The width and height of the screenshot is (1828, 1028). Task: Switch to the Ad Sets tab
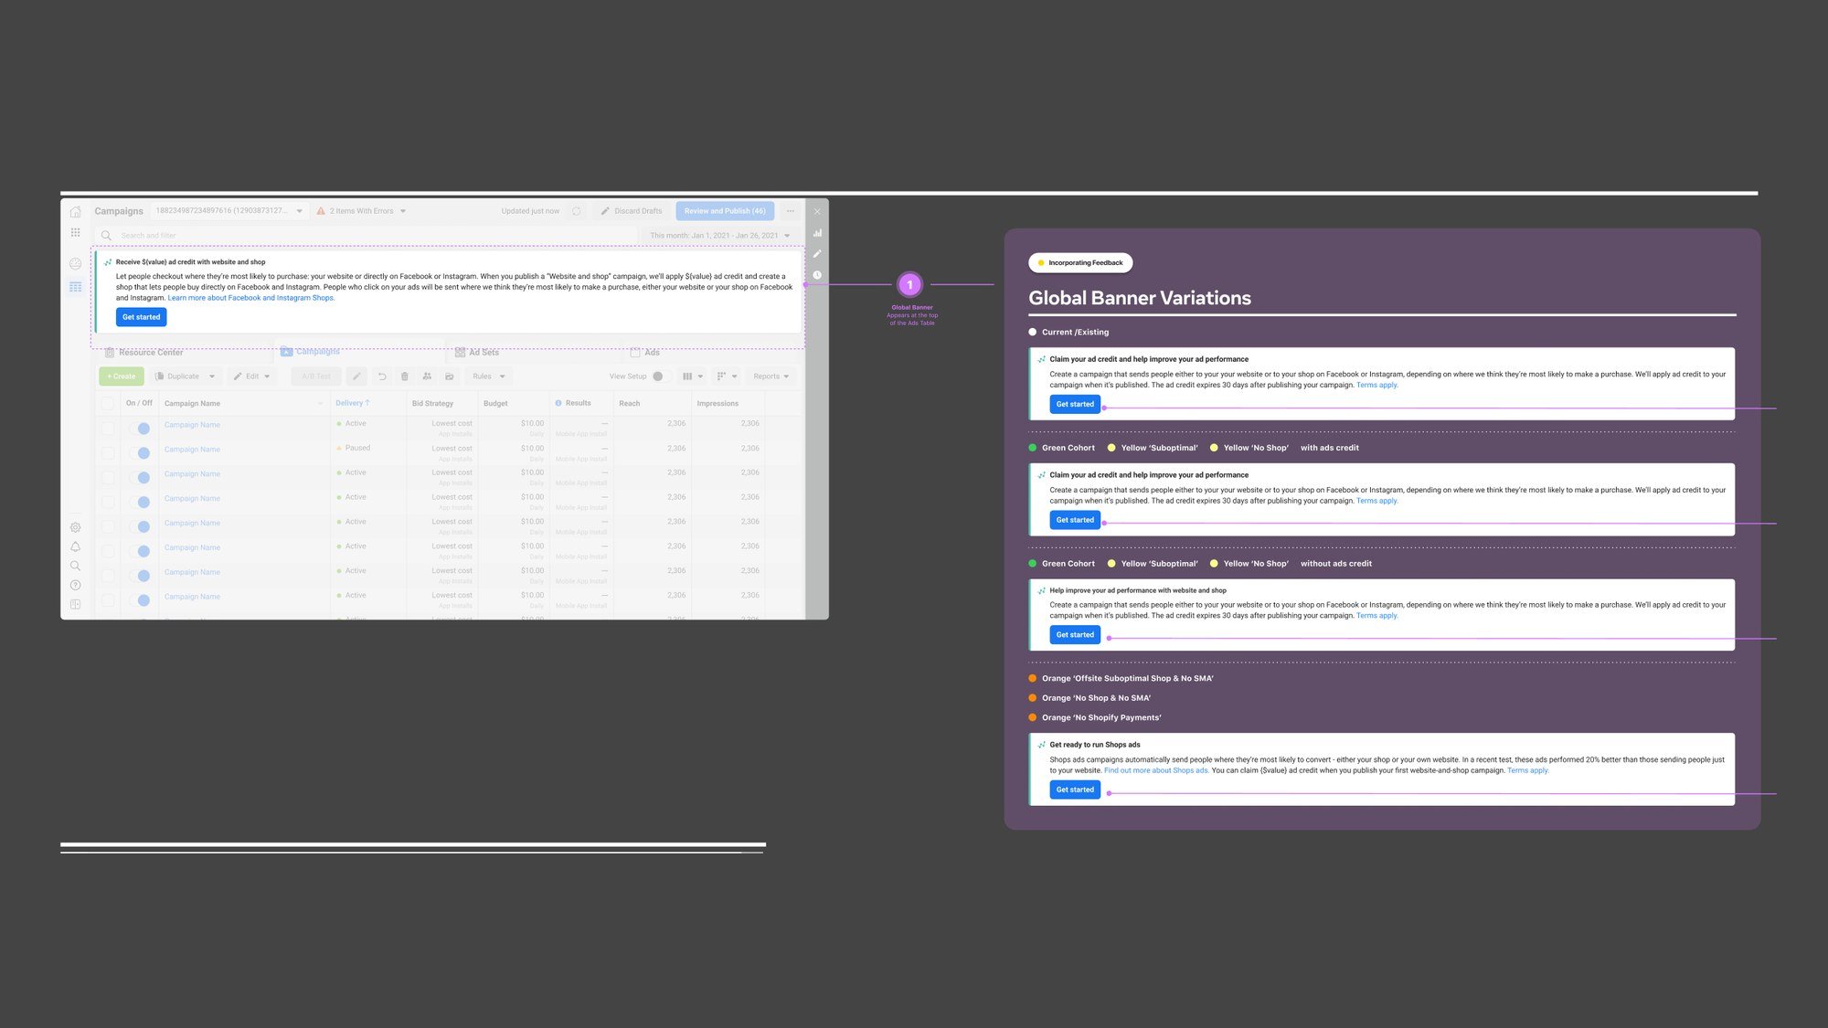click(477, 353)
